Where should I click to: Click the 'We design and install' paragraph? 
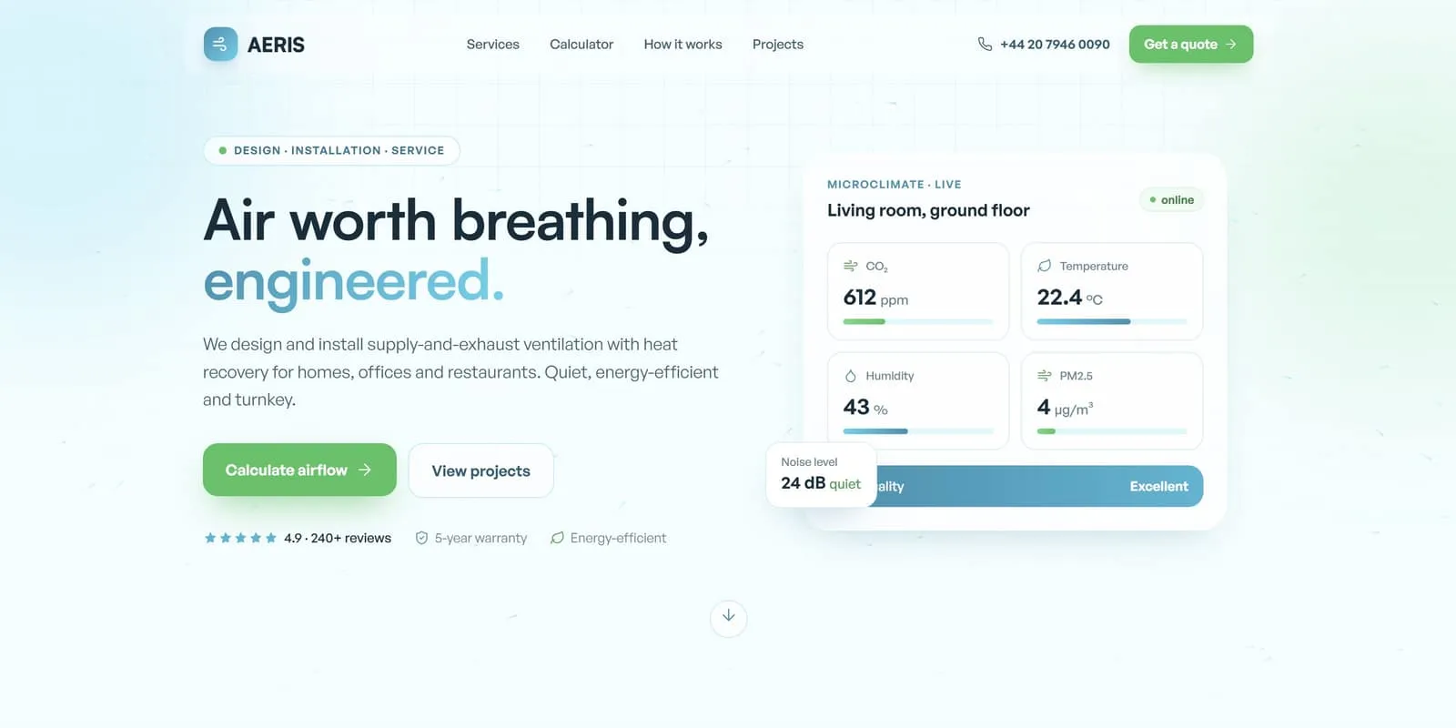pos(460,372)
